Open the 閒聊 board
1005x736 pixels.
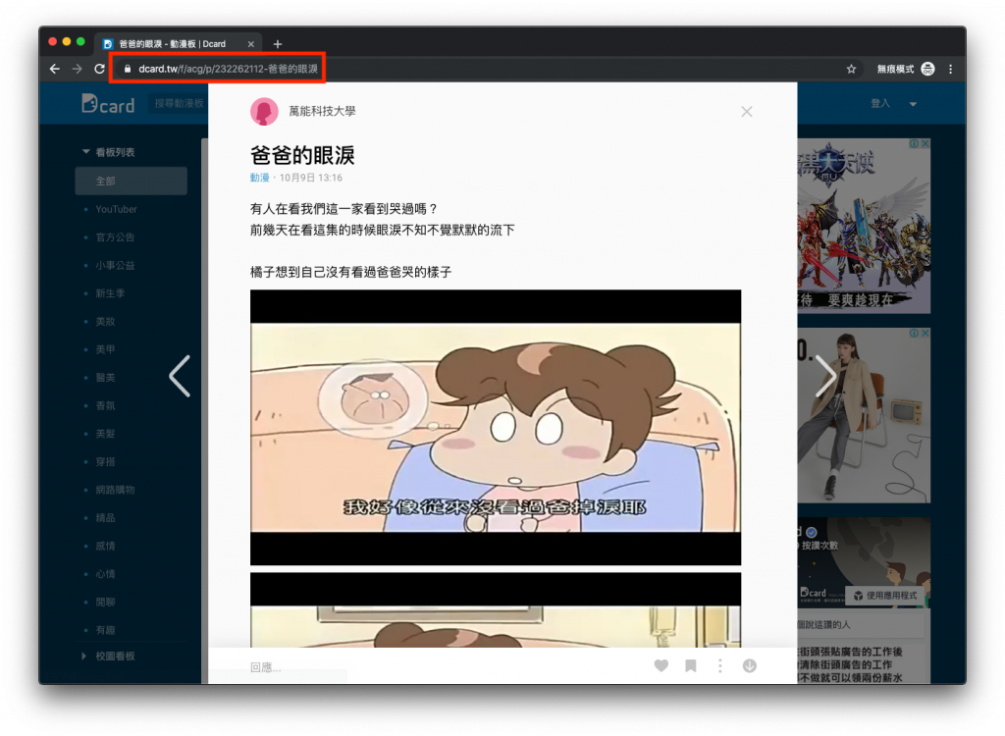coord(105,602)
